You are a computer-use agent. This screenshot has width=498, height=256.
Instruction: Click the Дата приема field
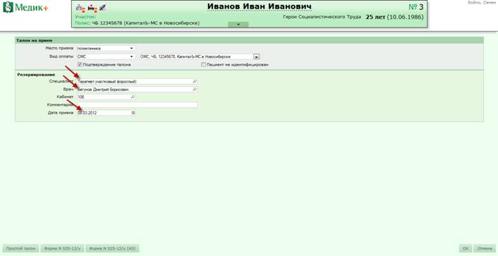point(106,113)
